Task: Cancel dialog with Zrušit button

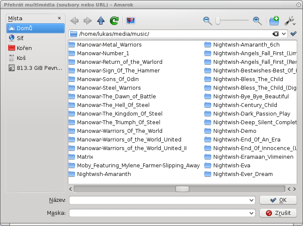Action: 278,213
